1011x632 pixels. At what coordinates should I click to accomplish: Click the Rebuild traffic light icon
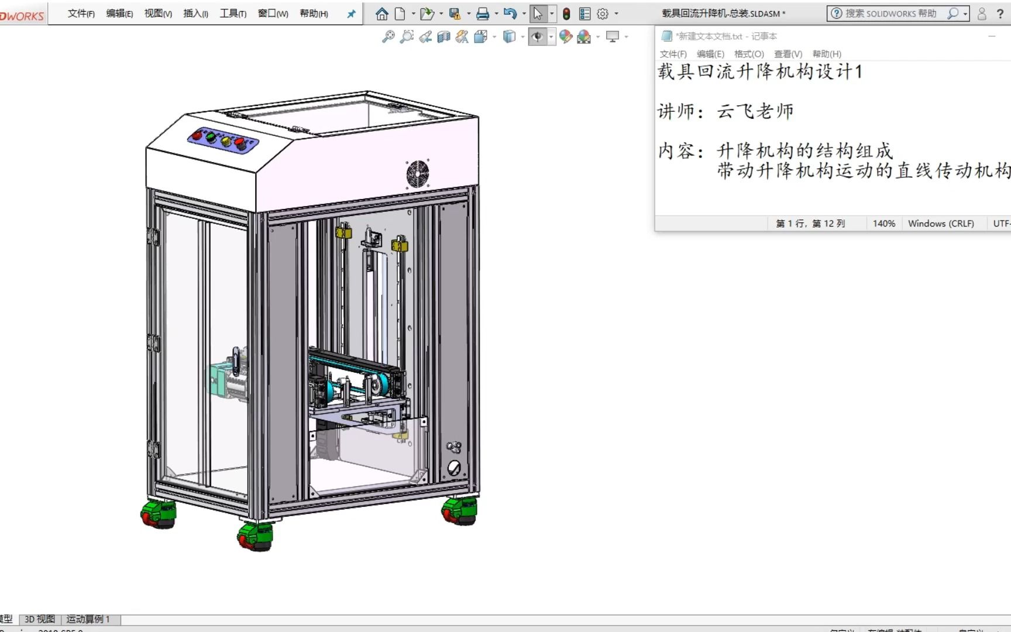coord(566,13)
